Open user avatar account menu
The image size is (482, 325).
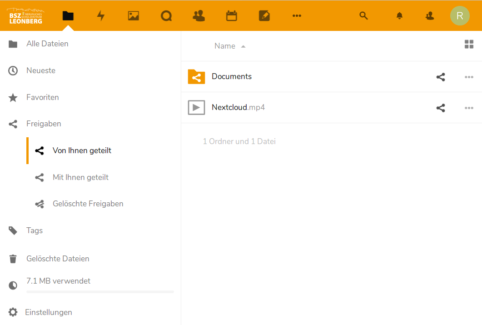459,16
